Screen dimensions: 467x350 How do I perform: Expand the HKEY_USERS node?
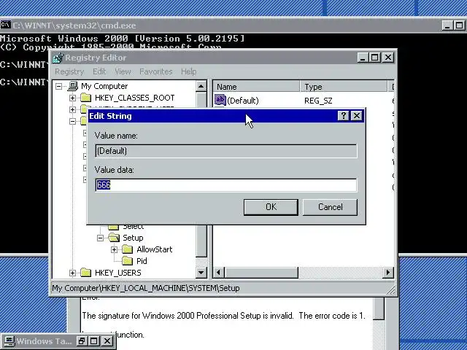tap(72, 273)
